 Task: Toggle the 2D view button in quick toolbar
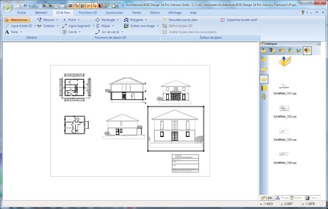(x=44, y=5)
